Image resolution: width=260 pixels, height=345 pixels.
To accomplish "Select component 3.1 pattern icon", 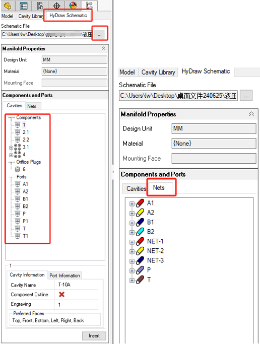I will pos(18,147).
